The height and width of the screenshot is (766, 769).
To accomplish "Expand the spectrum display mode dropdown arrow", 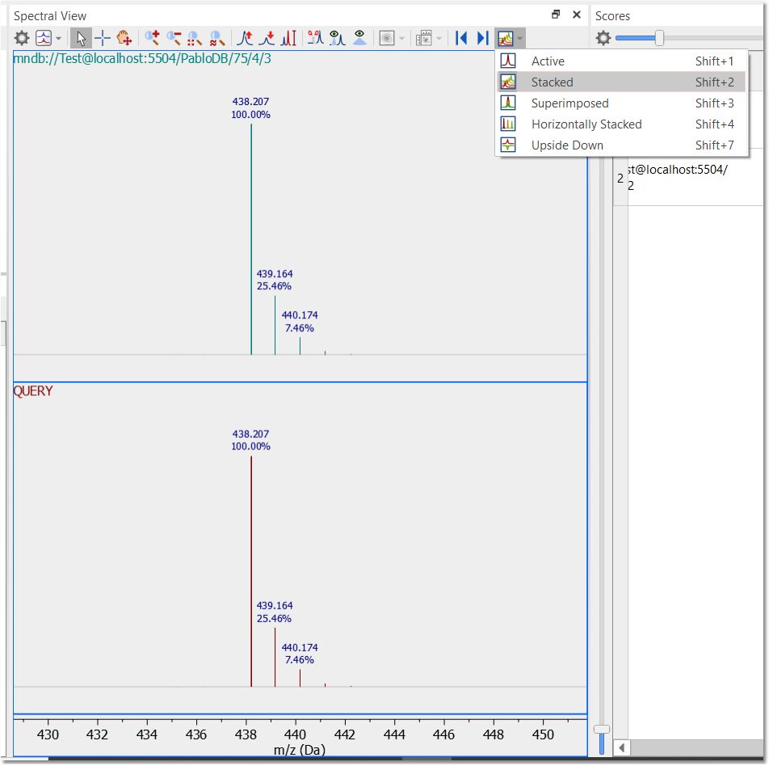I will click(x=58, y=38).
